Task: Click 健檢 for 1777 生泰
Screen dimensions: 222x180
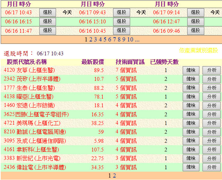Action: [x=191, y=88]
